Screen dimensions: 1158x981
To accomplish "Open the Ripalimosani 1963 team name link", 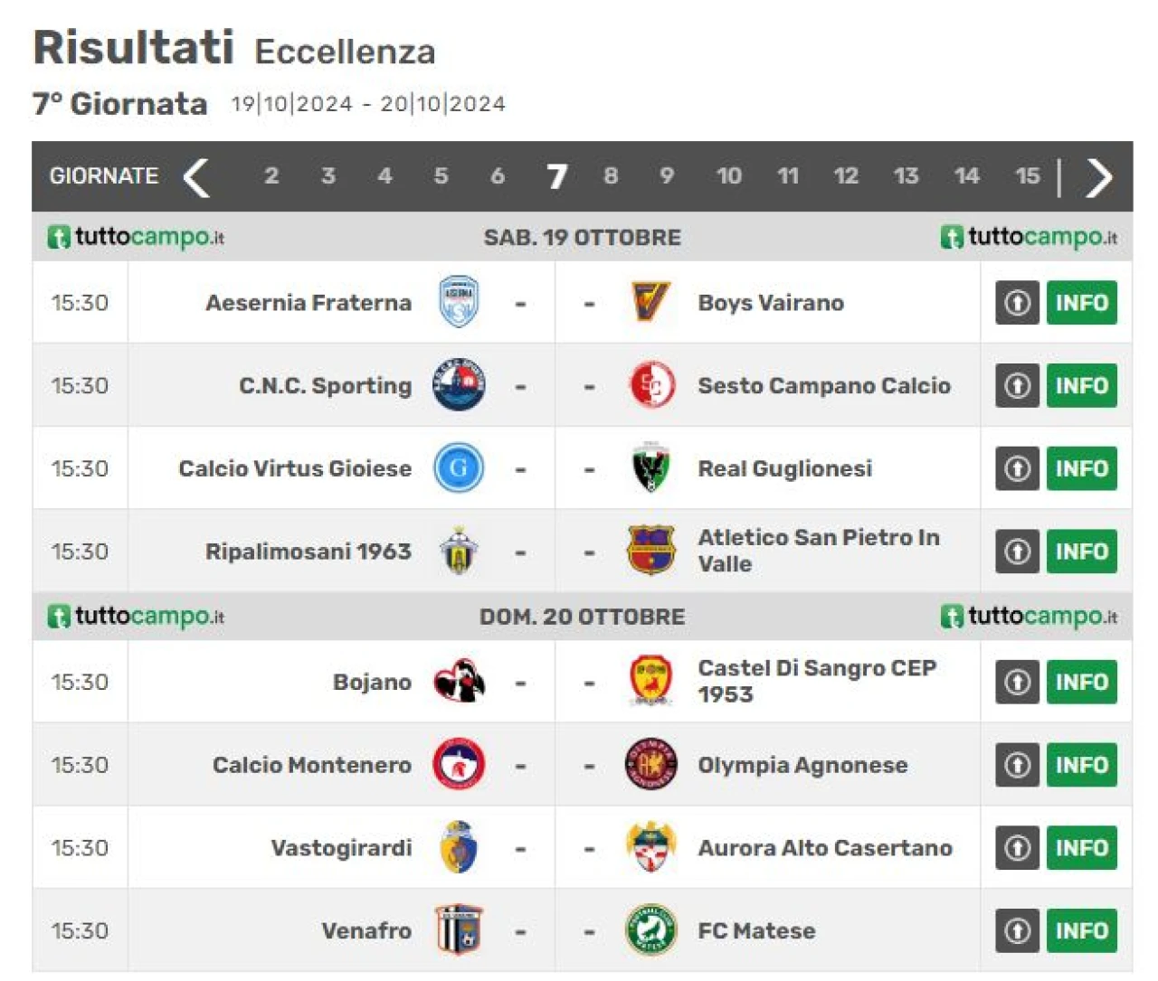I will [x=308, y=552].
